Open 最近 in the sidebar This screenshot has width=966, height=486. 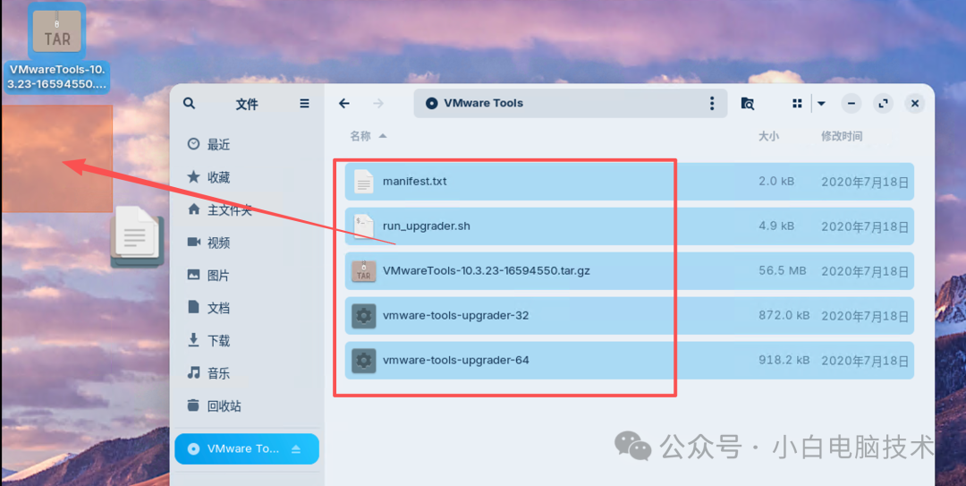coord(219,144)
